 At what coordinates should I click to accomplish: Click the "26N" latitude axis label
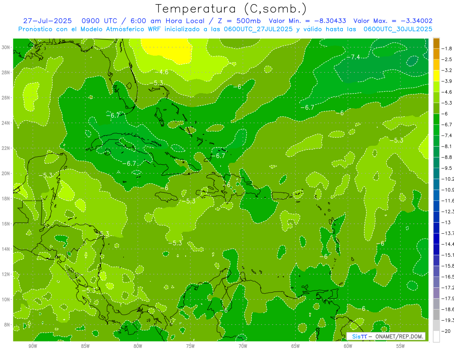point(6,98)
